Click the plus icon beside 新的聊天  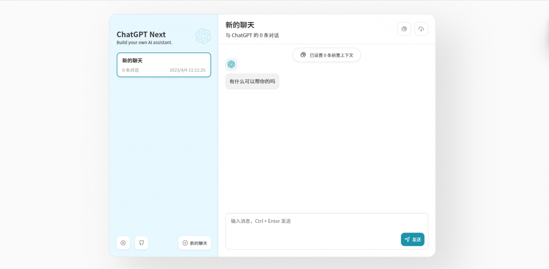point(186,243)
